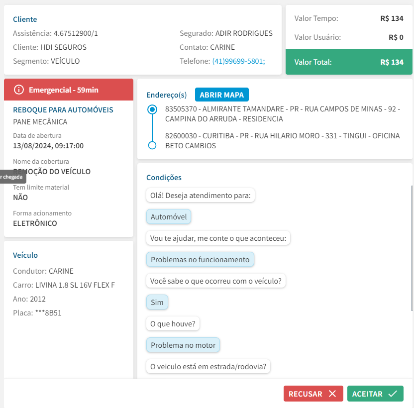Click the partially hidden 'chegada' tooltip
414x408 pixels.
[12, 177]
